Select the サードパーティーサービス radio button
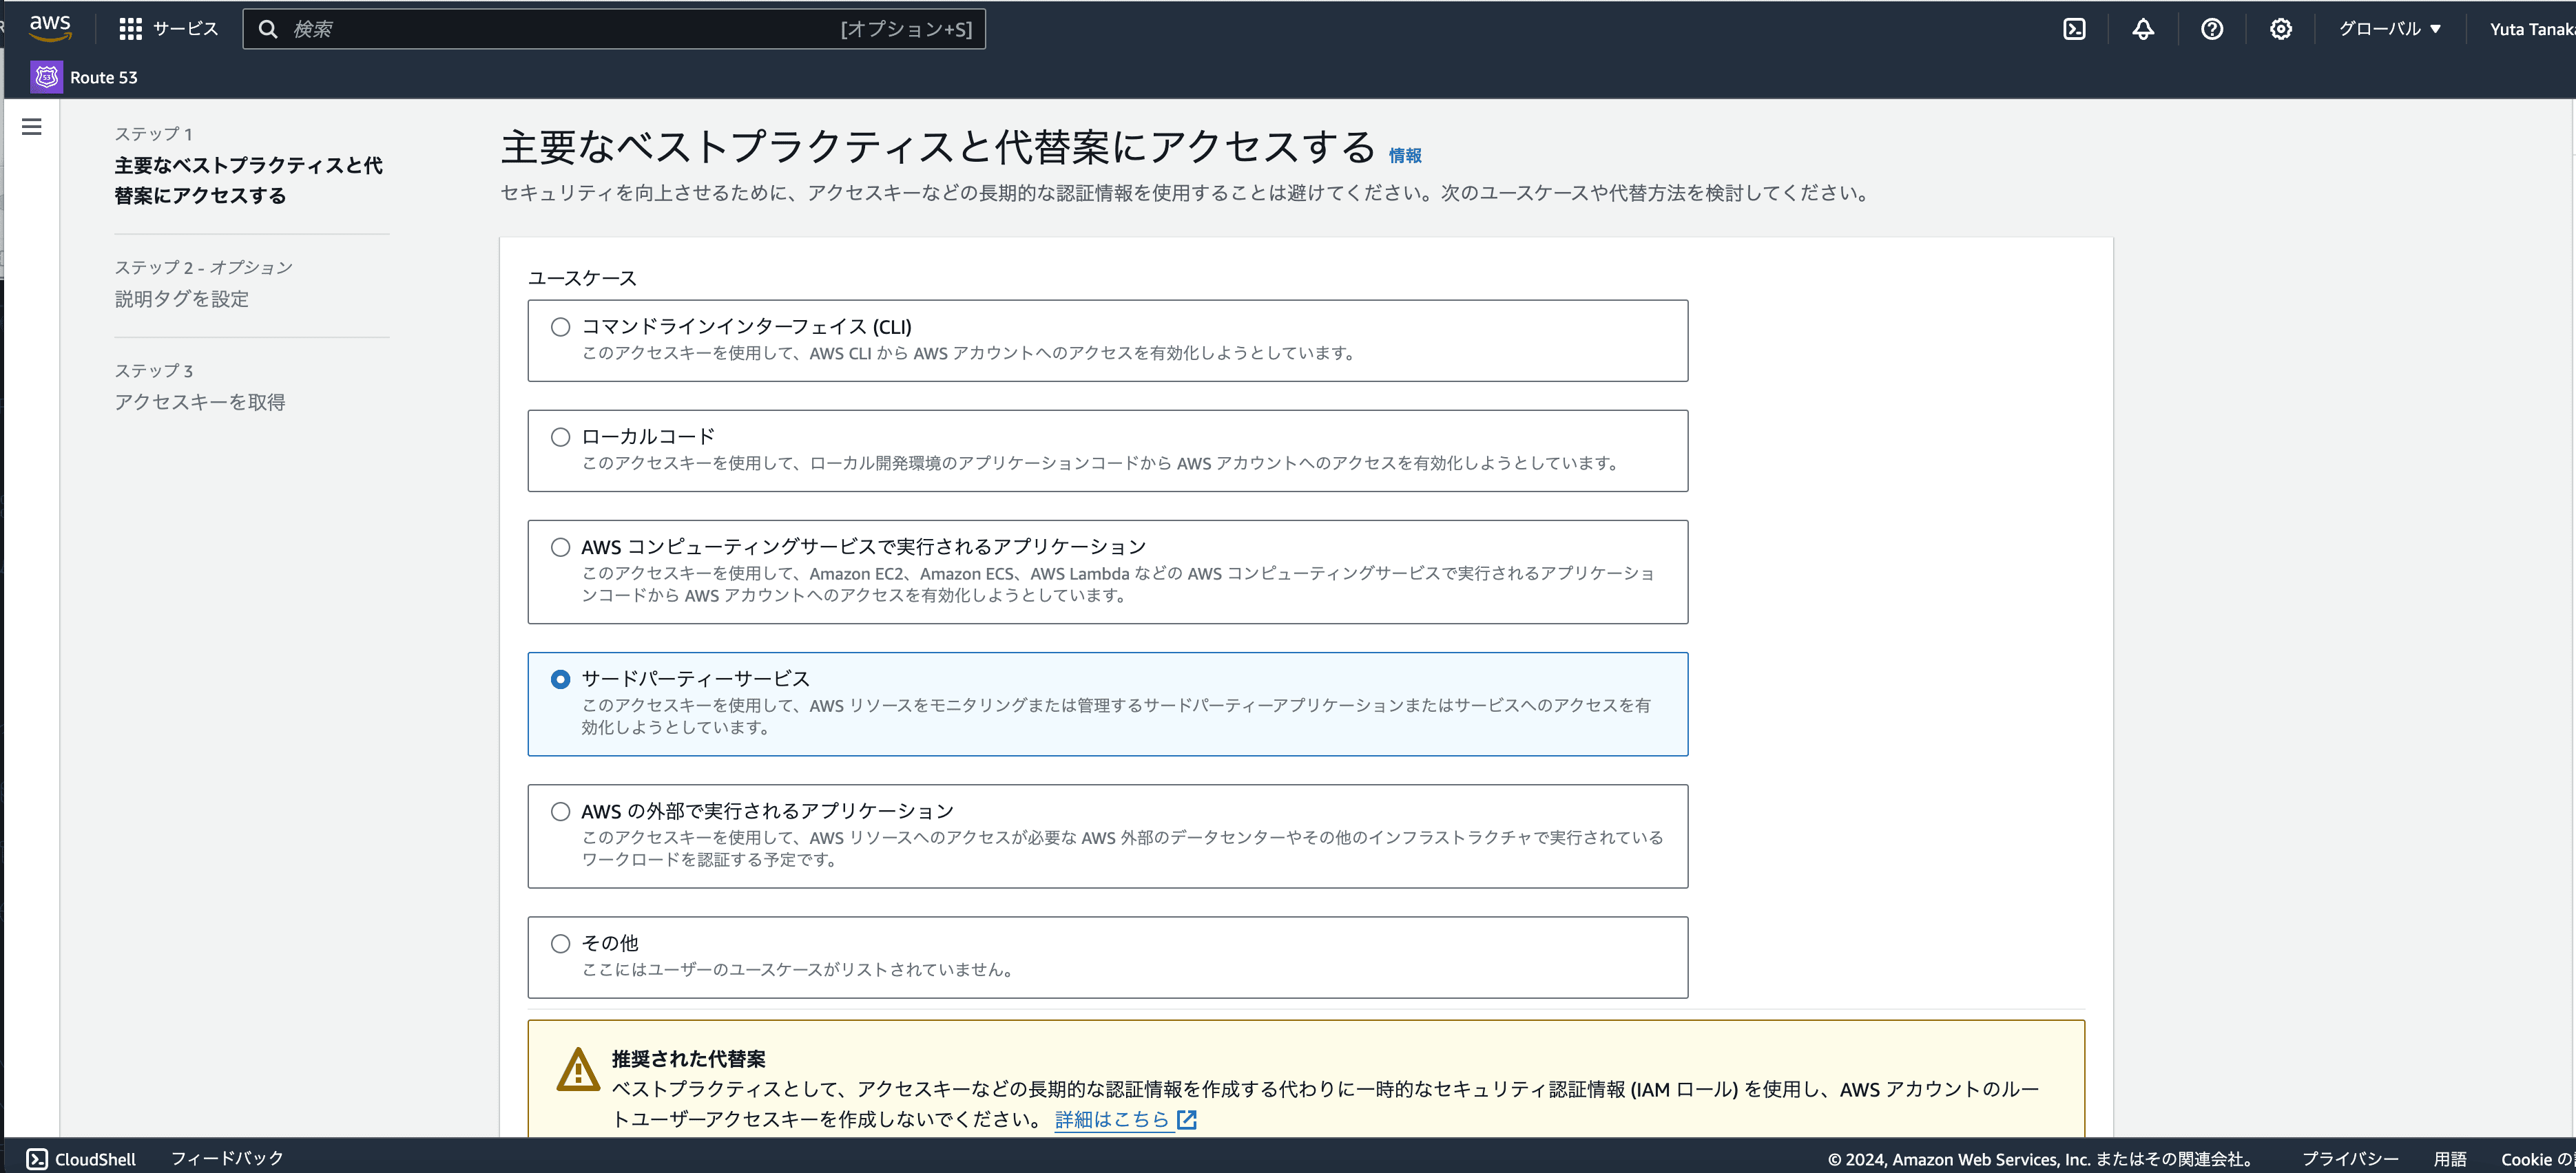Screen dimensions: 2576x1173 [561, 679]
